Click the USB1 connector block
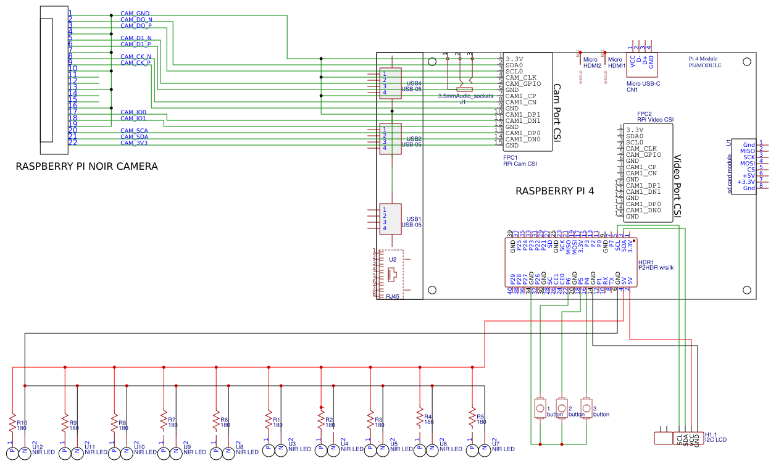 390,219
